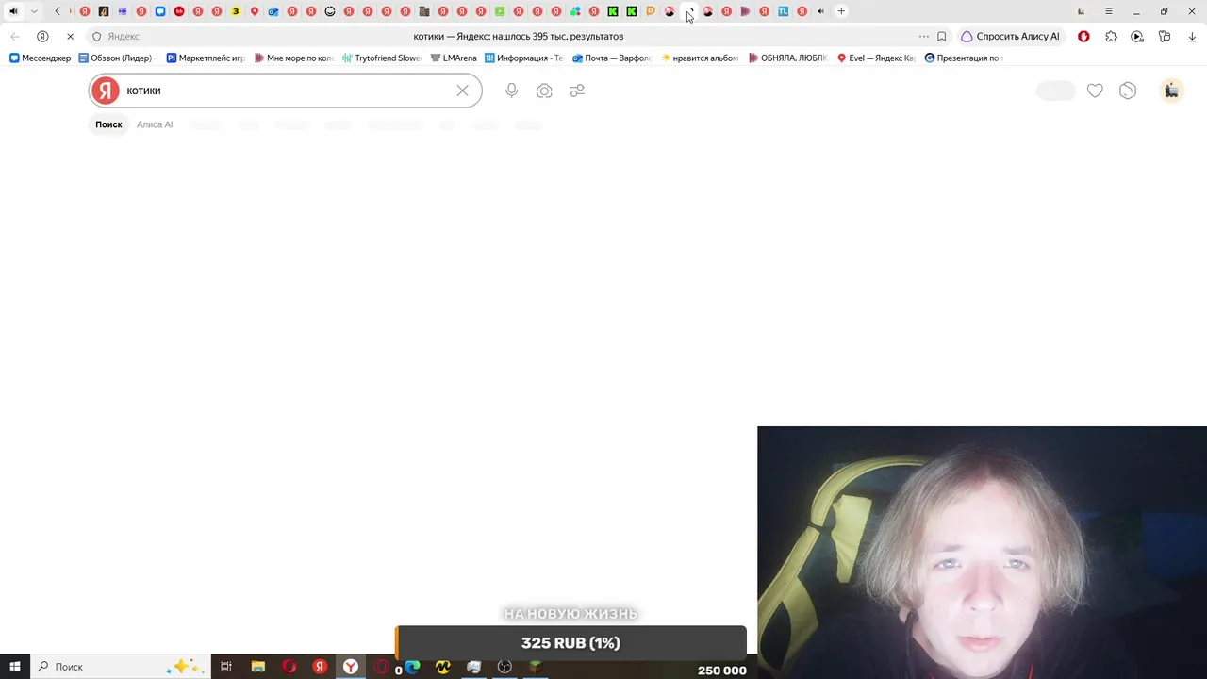Click the page title in the address bar
The height and width of the screenshot is (679, 1207).
tap(519, 36)
